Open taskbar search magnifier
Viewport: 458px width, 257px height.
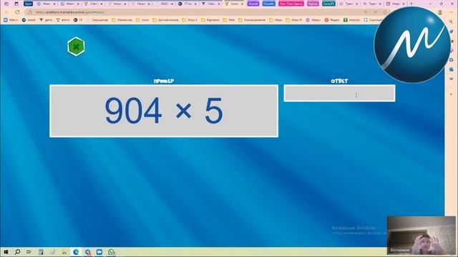click(17, 252)
